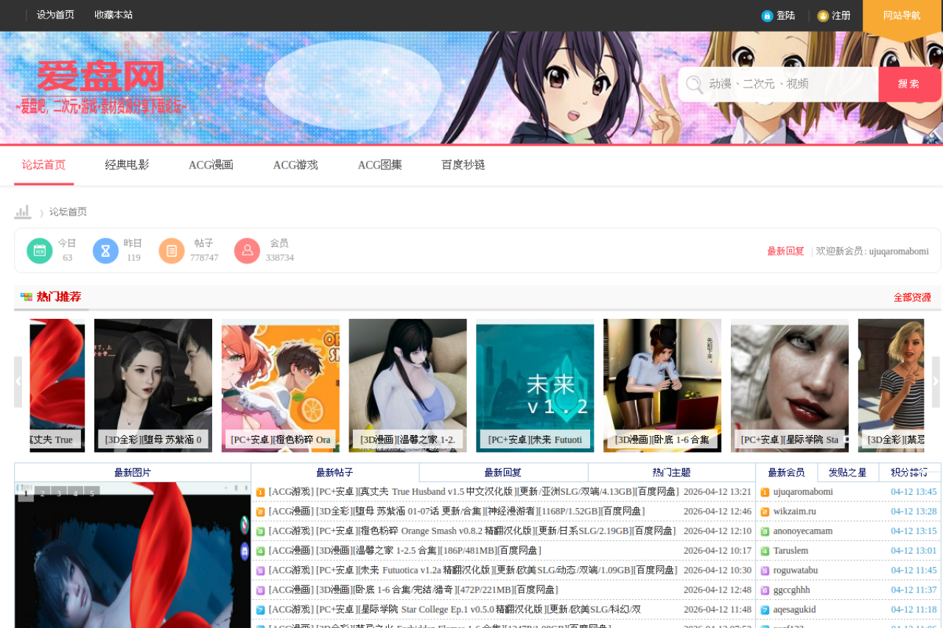Click the 最新图片 panel header
Image resolution: width=943 pixels, height=628 pixels.
coord(133,473)
